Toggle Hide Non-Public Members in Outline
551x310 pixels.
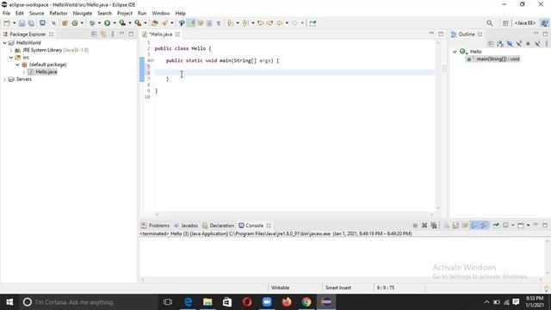coord(528,44)
